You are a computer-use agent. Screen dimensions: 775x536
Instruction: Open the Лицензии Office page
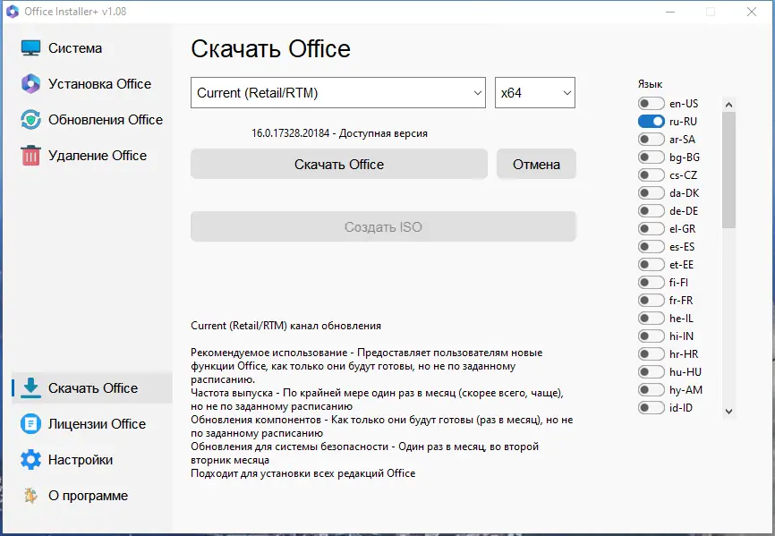[92, 424]
